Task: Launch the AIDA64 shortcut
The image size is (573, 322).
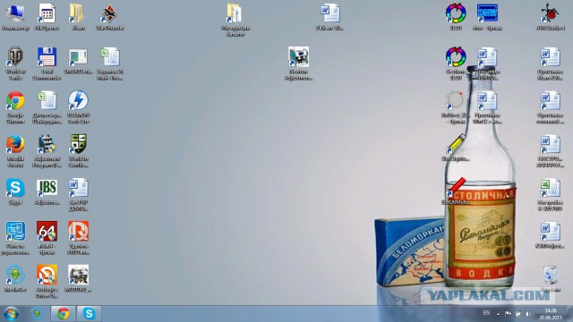Action: tap(47, 231)
